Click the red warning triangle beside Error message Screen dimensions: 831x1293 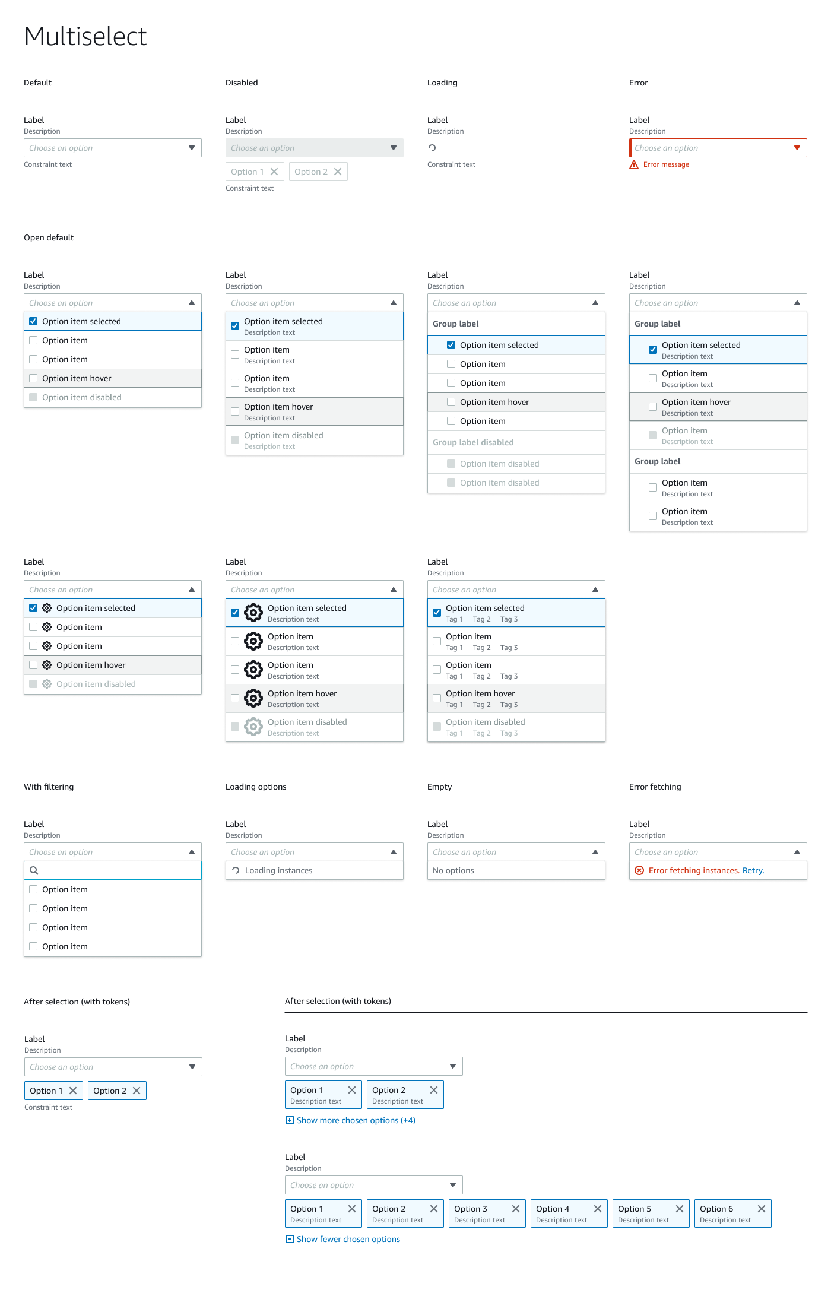634,164
